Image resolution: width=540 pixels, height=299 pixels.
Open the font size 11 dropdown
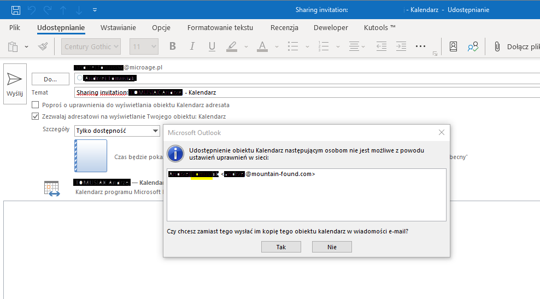coord(144,46)
